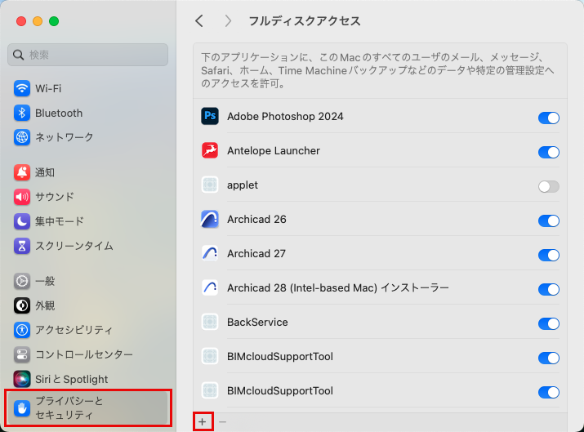Select the Archicad 27 label

[256, 253]
